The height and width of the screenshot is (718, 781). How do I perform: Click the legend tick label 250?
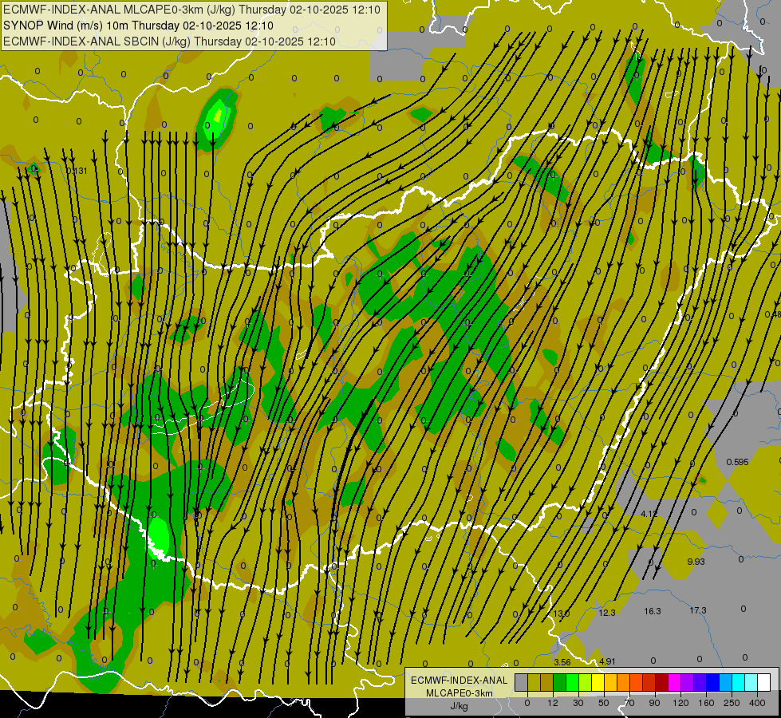732,703
